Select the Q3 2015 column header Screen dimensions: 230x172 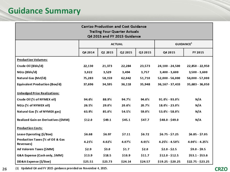click(145, 52)
